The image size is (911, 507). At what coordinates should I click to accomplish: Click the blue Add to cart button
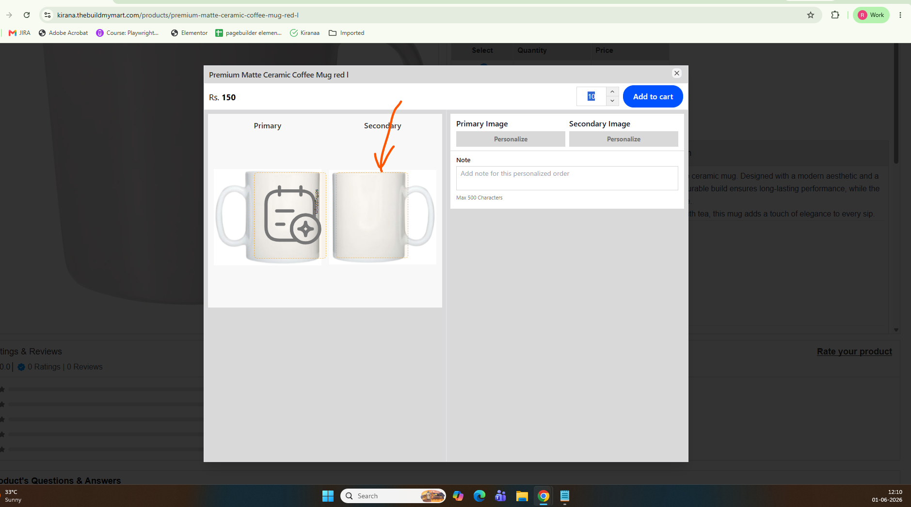pyautogui.click(x=653, y=96)
